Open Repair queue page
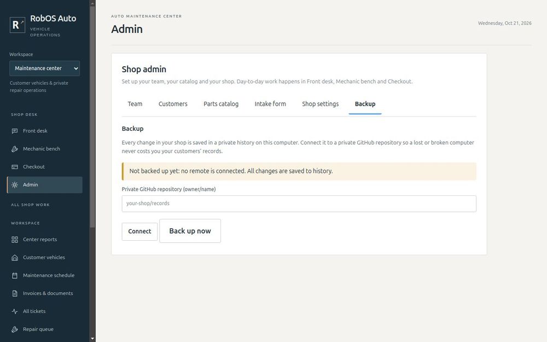 tap(45, 329)
